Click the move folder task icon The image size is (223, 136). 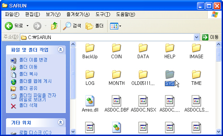tap(13, 67)
